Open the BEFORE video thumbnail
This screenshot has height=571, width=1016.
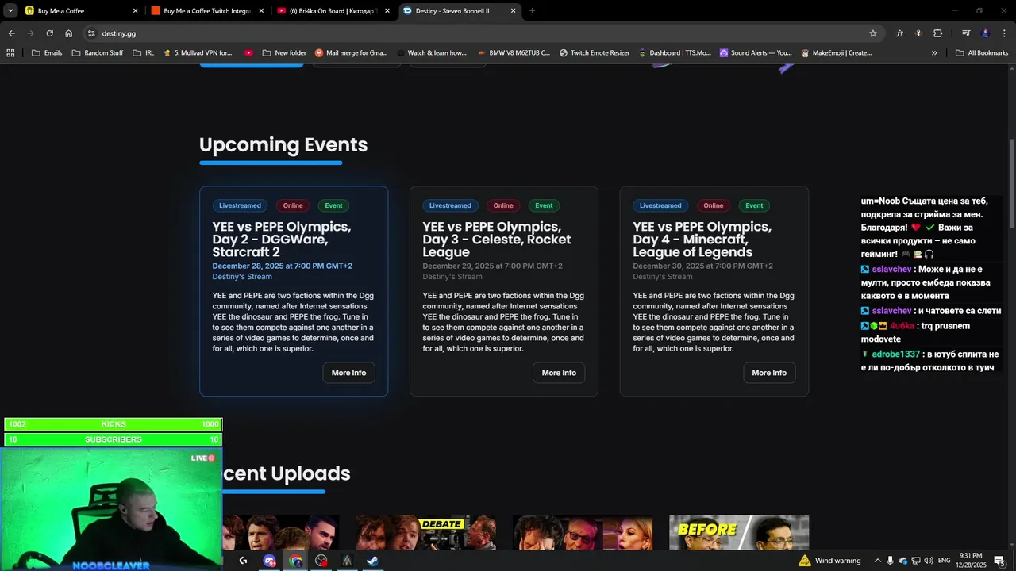(739, 532)
